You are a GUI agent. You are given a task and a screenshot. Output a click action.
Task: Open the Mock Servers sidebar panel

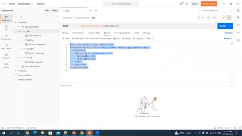(6, 47)
